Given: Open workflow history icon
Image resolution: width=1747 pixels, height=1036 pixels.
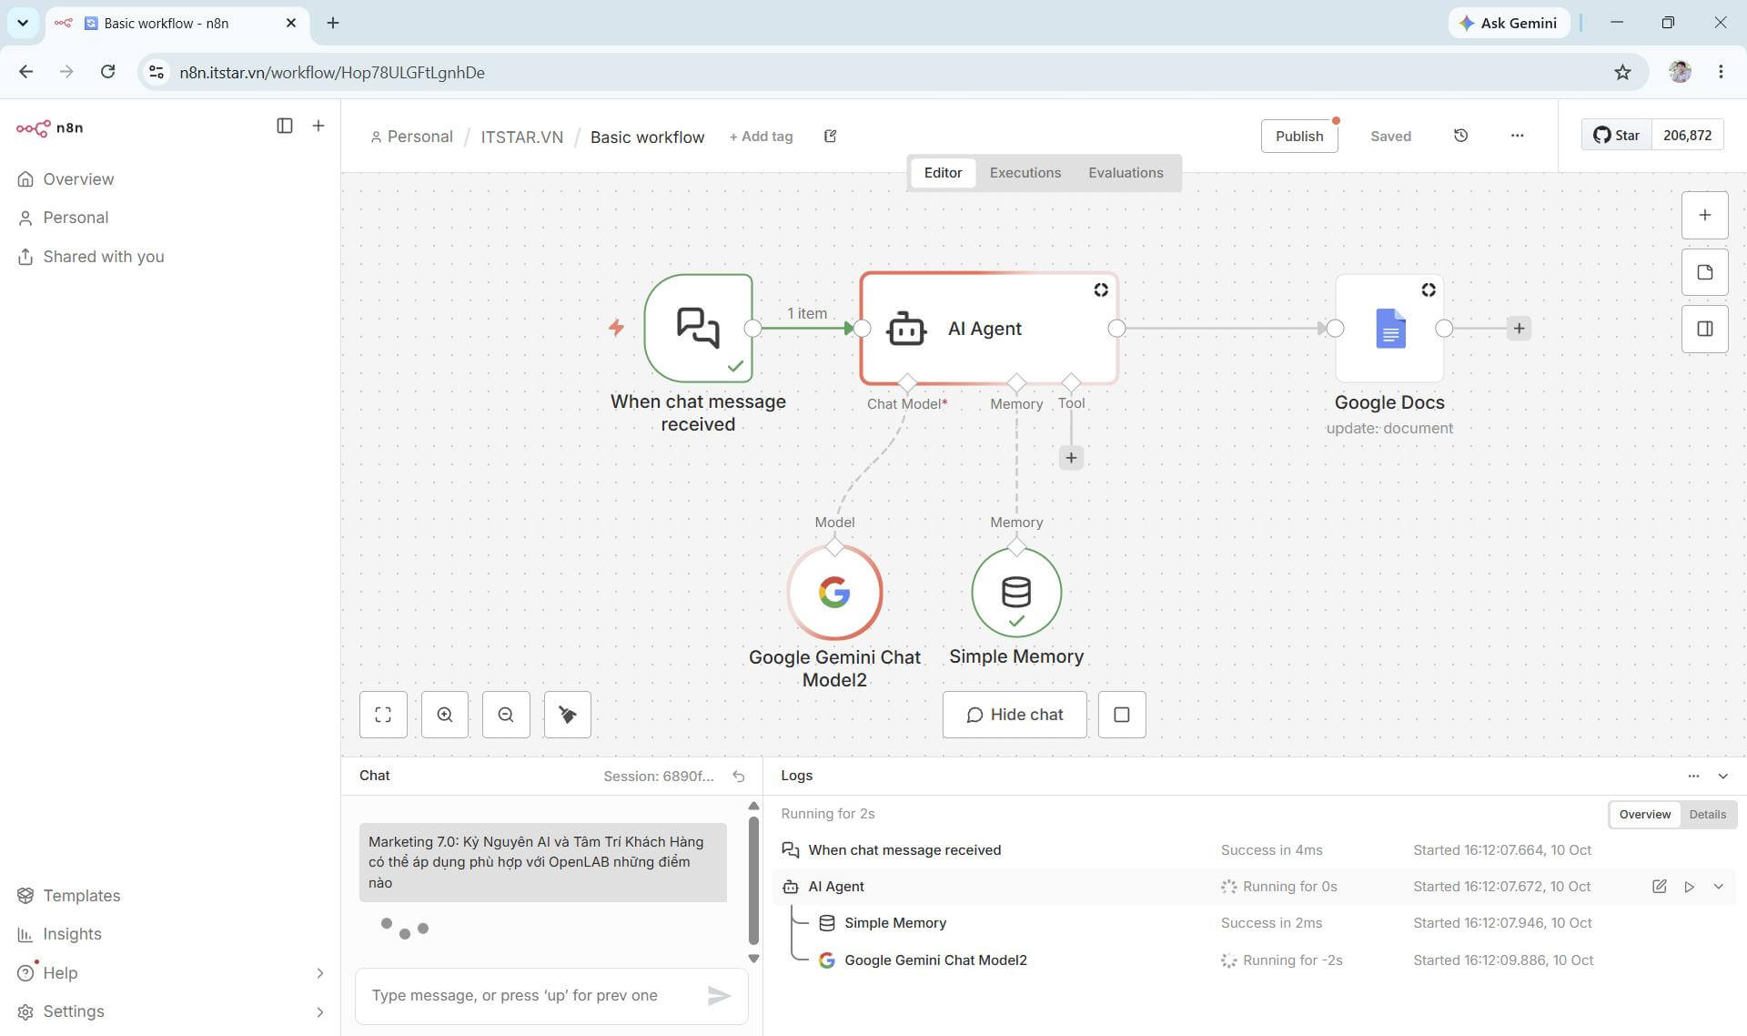Looking at the screenshot, I should pyautogui.click(x=1460, y=136).
